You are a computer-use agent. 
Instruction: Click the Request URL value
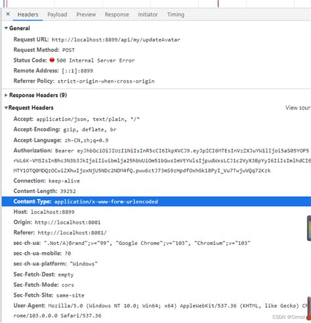point(116,40)
